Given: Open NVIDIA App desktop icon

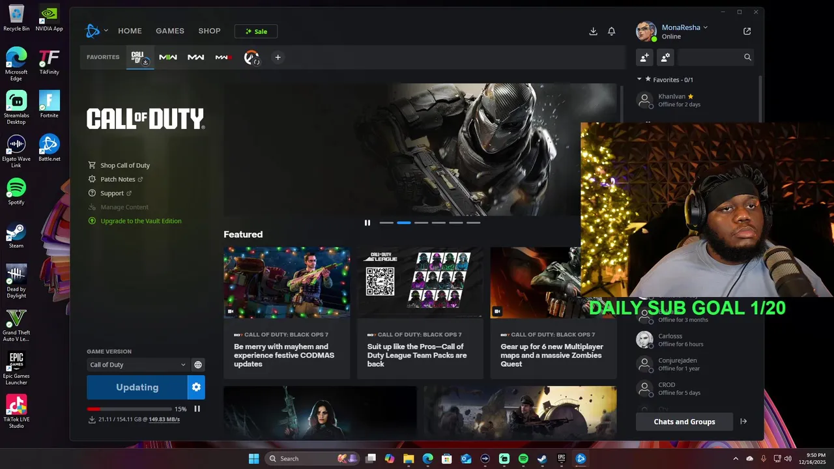Looking at the screenshot, I should pyautogui.click(x=50, y=18).
